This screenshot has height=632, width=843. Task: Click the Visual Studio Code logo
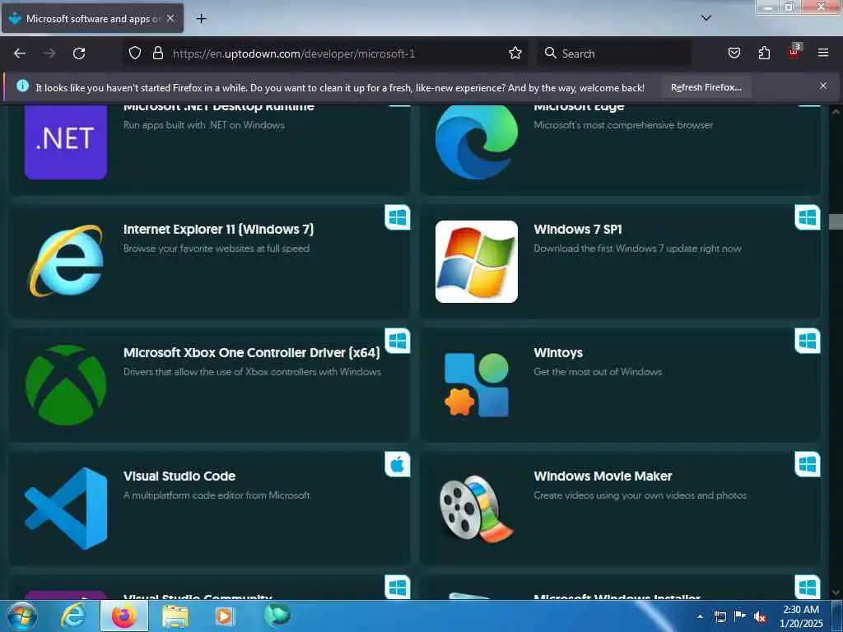click(66, 509)
